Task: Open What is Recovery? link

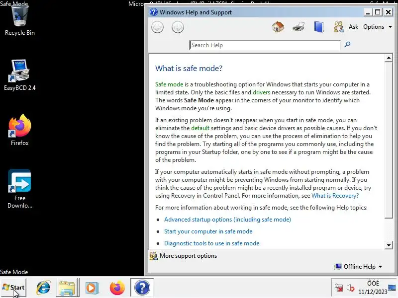Action: coord(335,196)
